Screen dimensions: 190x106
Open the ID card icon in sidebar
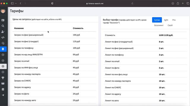coord(3,20)
